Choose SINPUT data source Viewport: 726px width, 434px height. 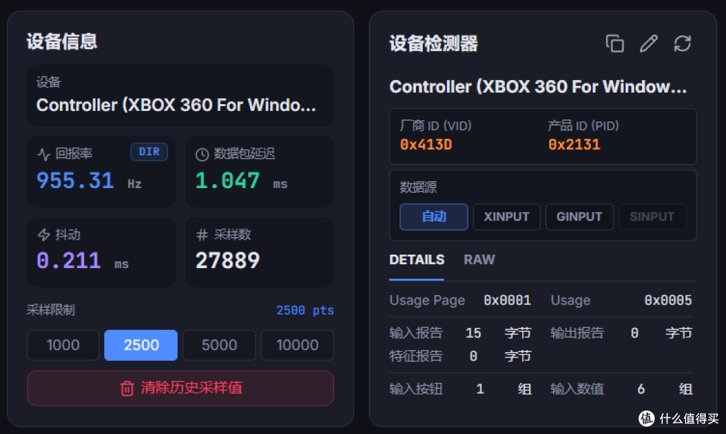coord(652,216)
